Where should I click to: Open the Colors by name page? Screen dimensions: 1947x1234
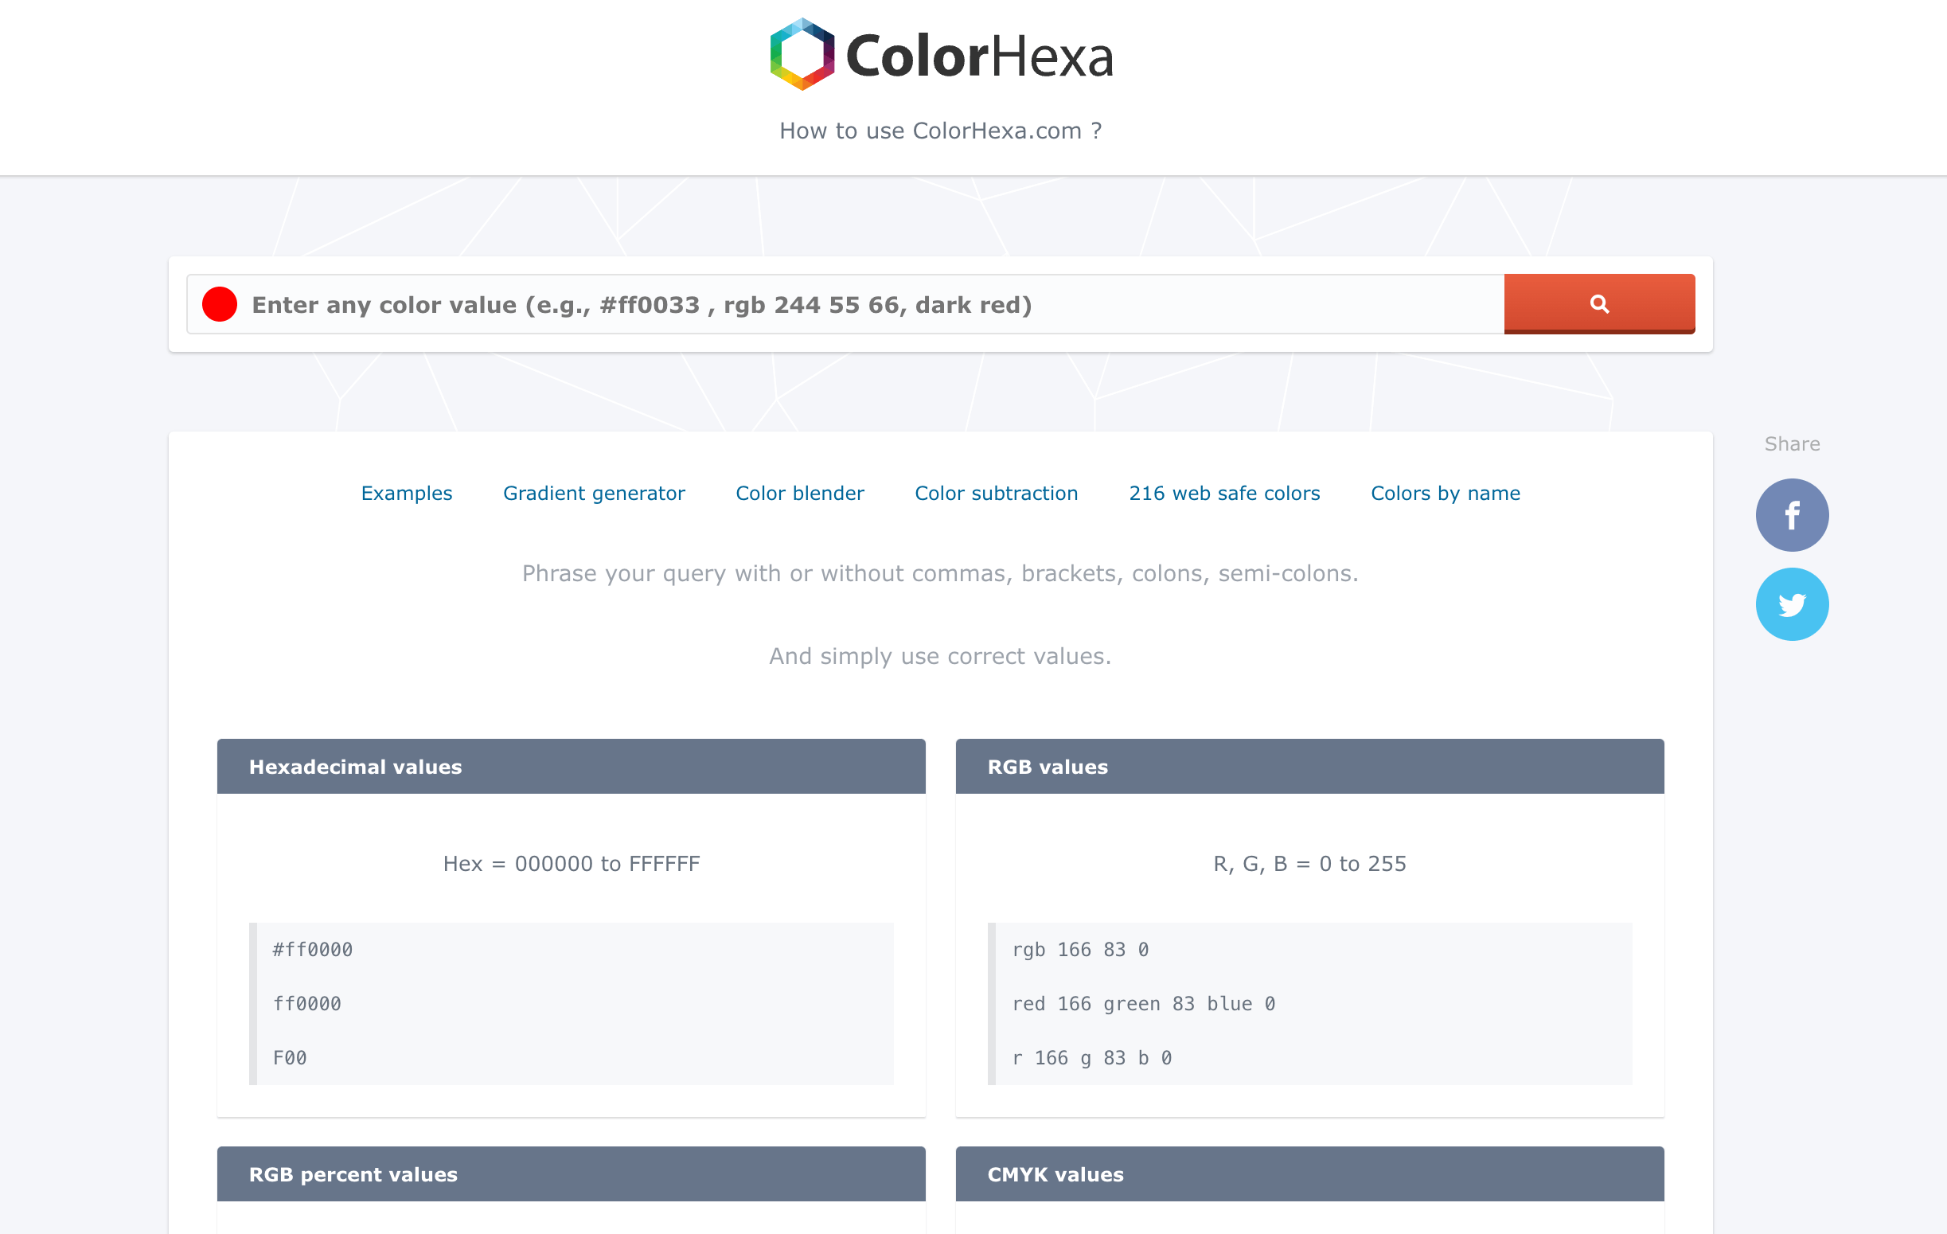pos(1446,493)
